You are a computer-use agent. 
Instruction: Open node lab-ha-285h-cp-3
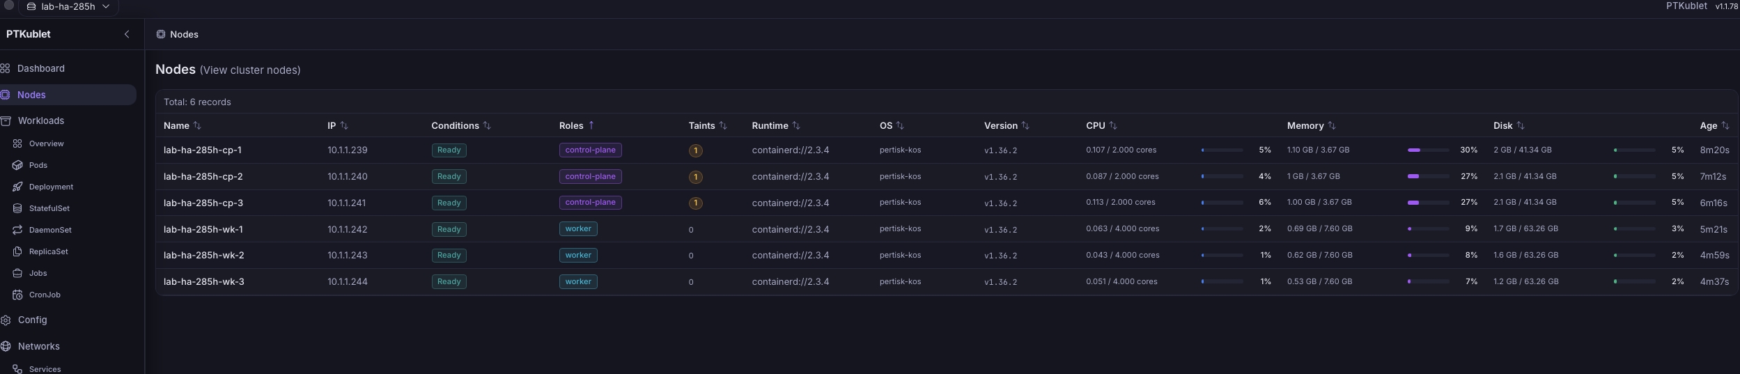click(x=203, y=203)
